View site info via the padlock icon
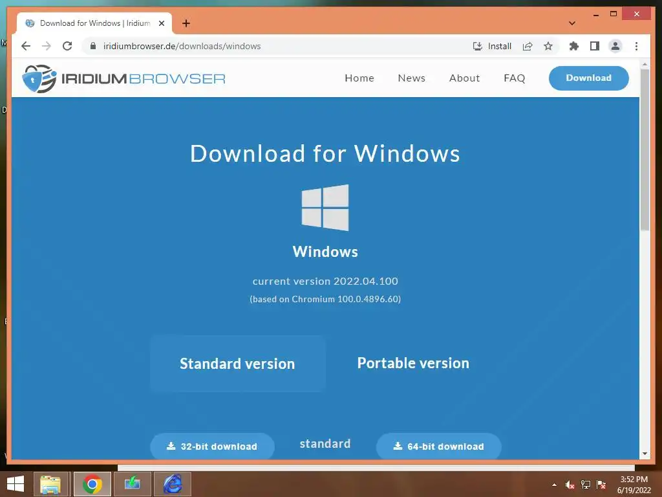Image resolution: width=662 pixels, height=497 pixels. click(93, 46)
